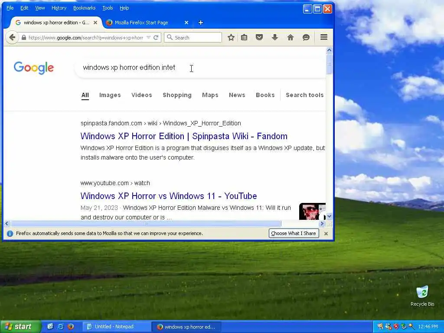Click the Show Desktop quick launch icon

pyautogui.click(x=50, y=326)
